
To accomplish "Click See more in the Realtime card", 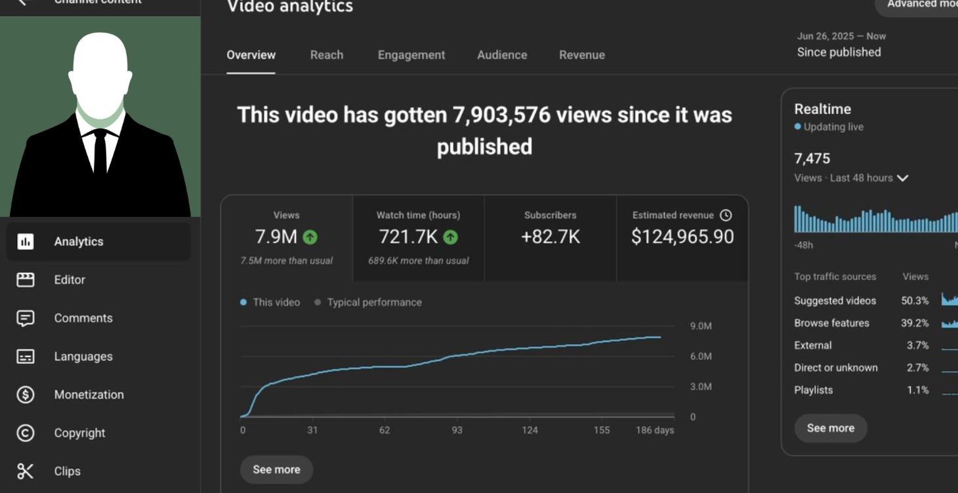I will pyautogui.click(x=831, y=428).
